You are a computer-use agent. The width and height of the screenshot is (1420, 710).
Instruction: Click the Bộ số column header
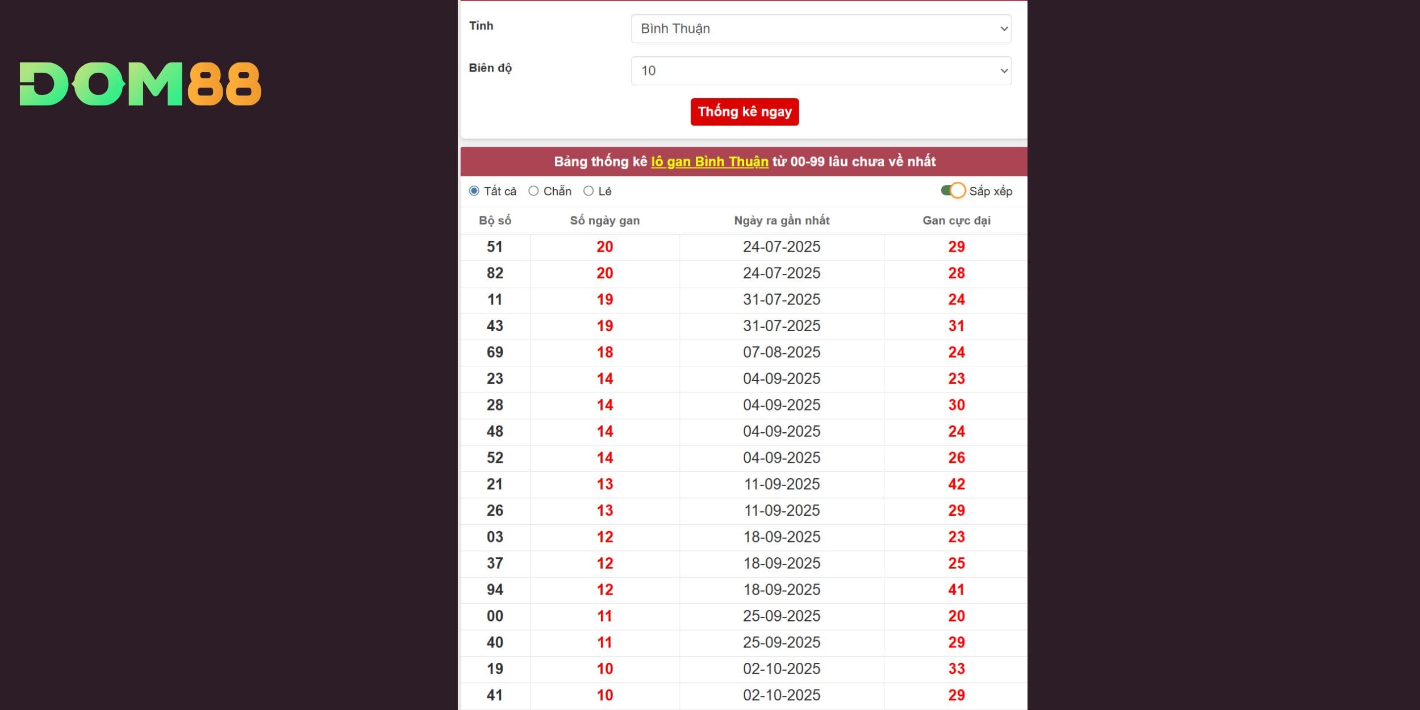[495, 221]
